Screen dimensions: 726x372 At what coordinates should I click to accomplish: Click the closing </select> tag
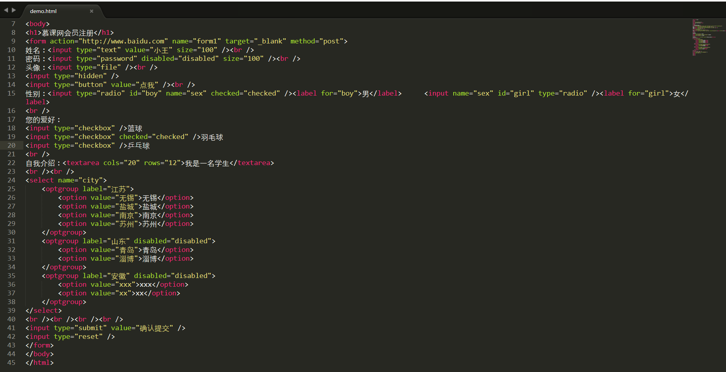(x=44, y=310)
